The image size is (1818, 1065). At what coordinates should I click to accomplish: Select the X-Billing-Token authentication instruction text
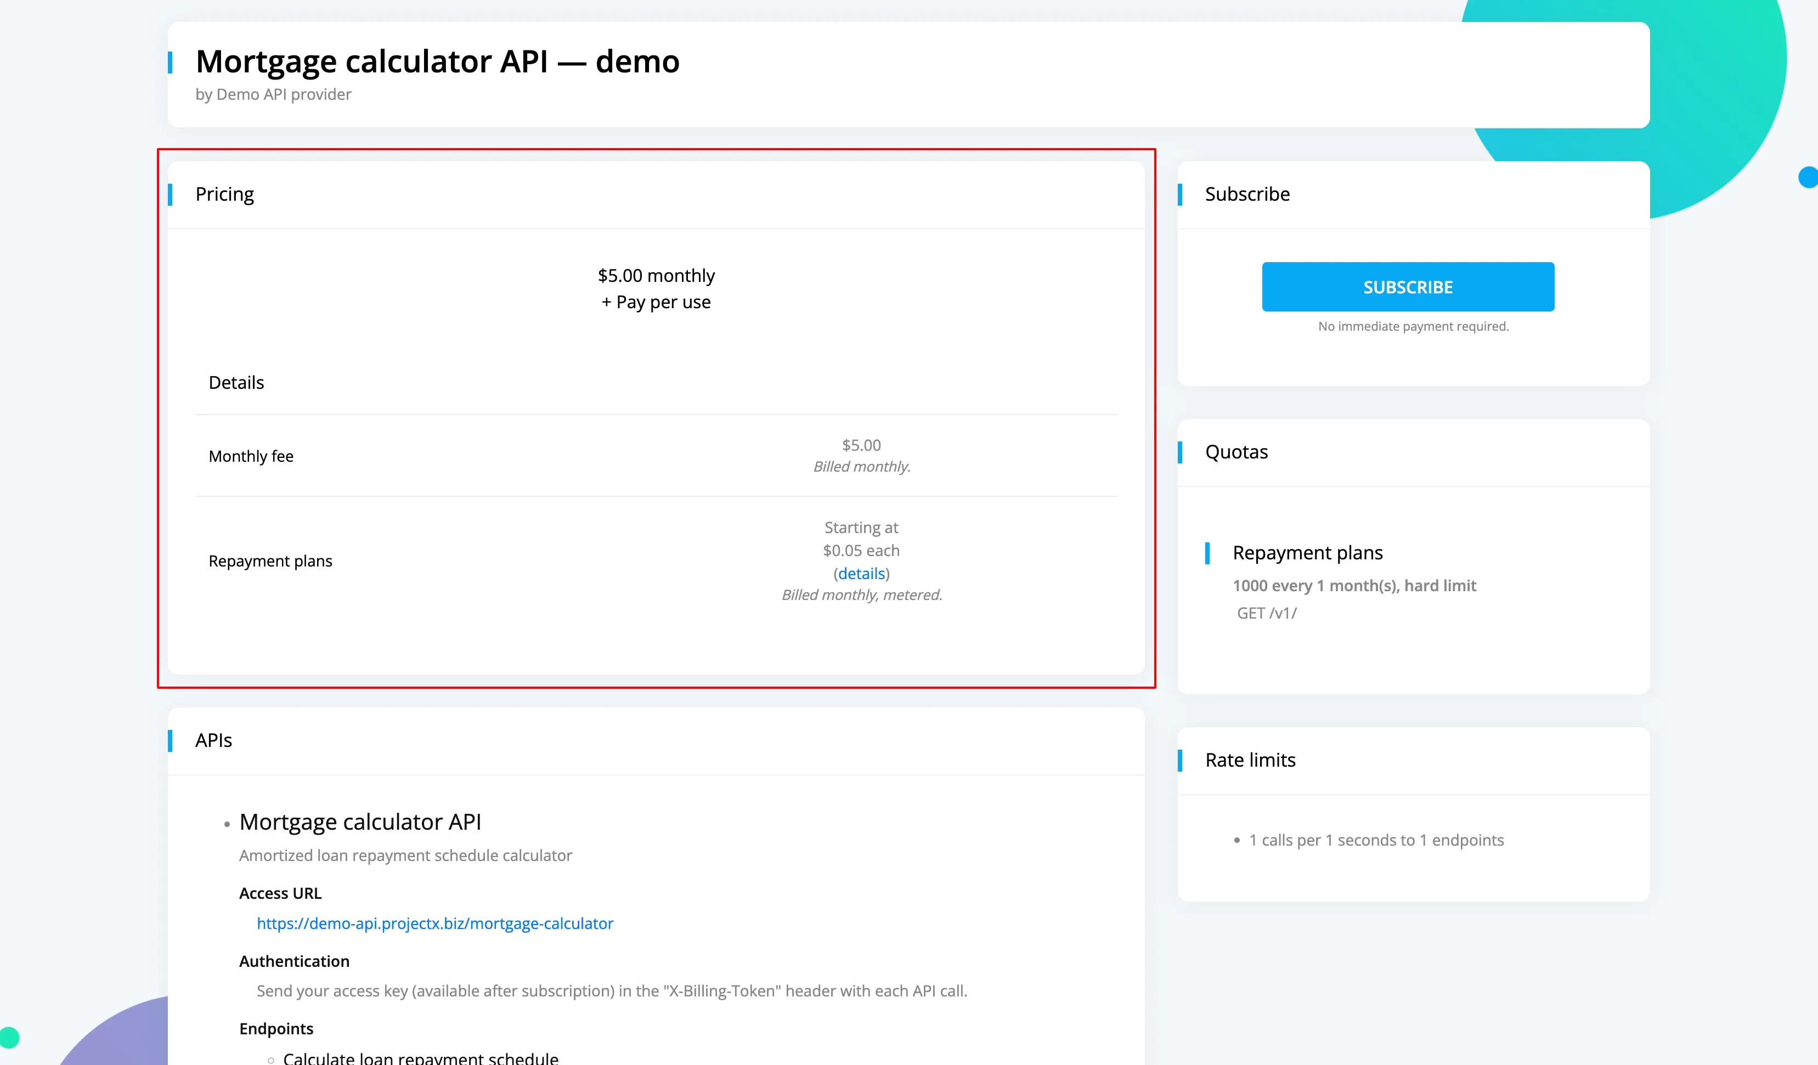coord(612,992)
